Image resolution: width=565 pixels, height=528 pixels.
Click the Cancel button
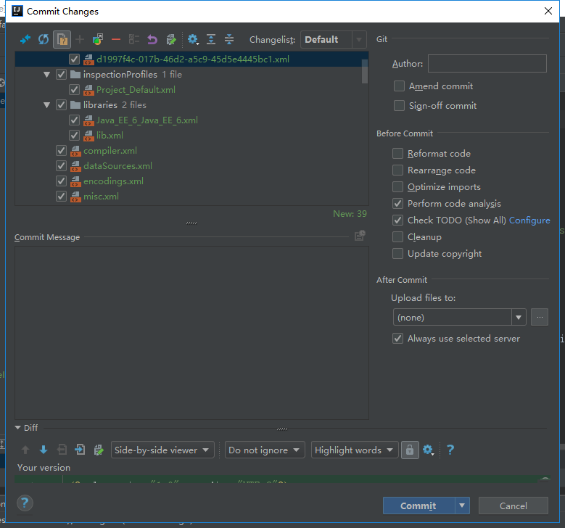513,506
